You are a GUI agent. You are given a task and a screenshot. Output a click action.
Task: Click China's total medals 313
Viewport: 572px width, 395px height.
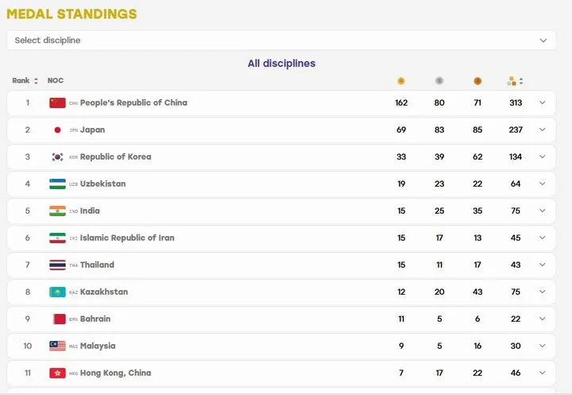pos(516,103)
